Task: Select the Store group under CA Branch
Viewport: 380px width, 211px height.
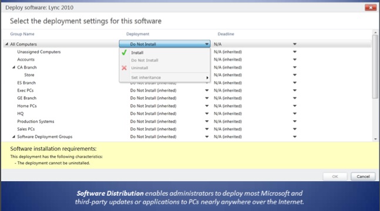Action: 29,75
